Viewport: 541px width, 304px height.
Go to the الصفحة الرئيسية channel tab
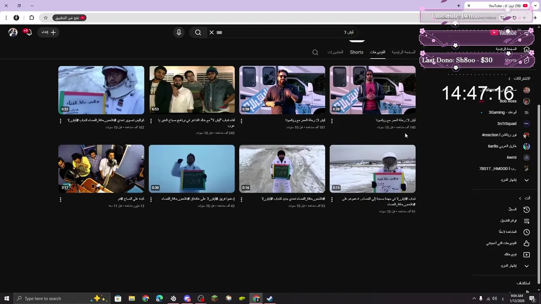pyautogui.click(x=404, y=52)
